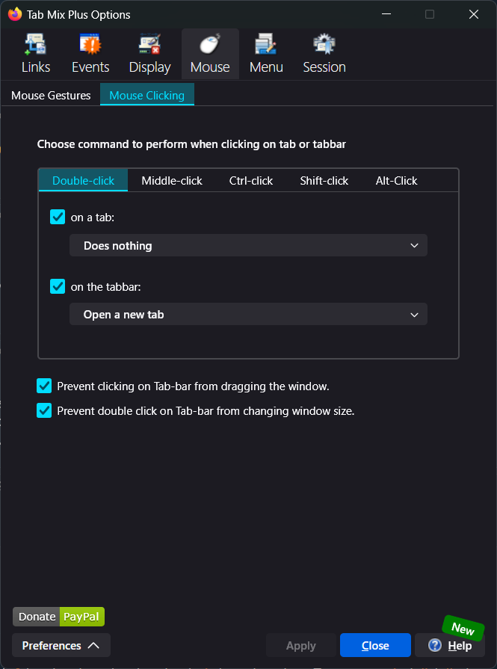Open the Session options panel icon
Viewport: 497px width, 669px height.
(324, 46)
